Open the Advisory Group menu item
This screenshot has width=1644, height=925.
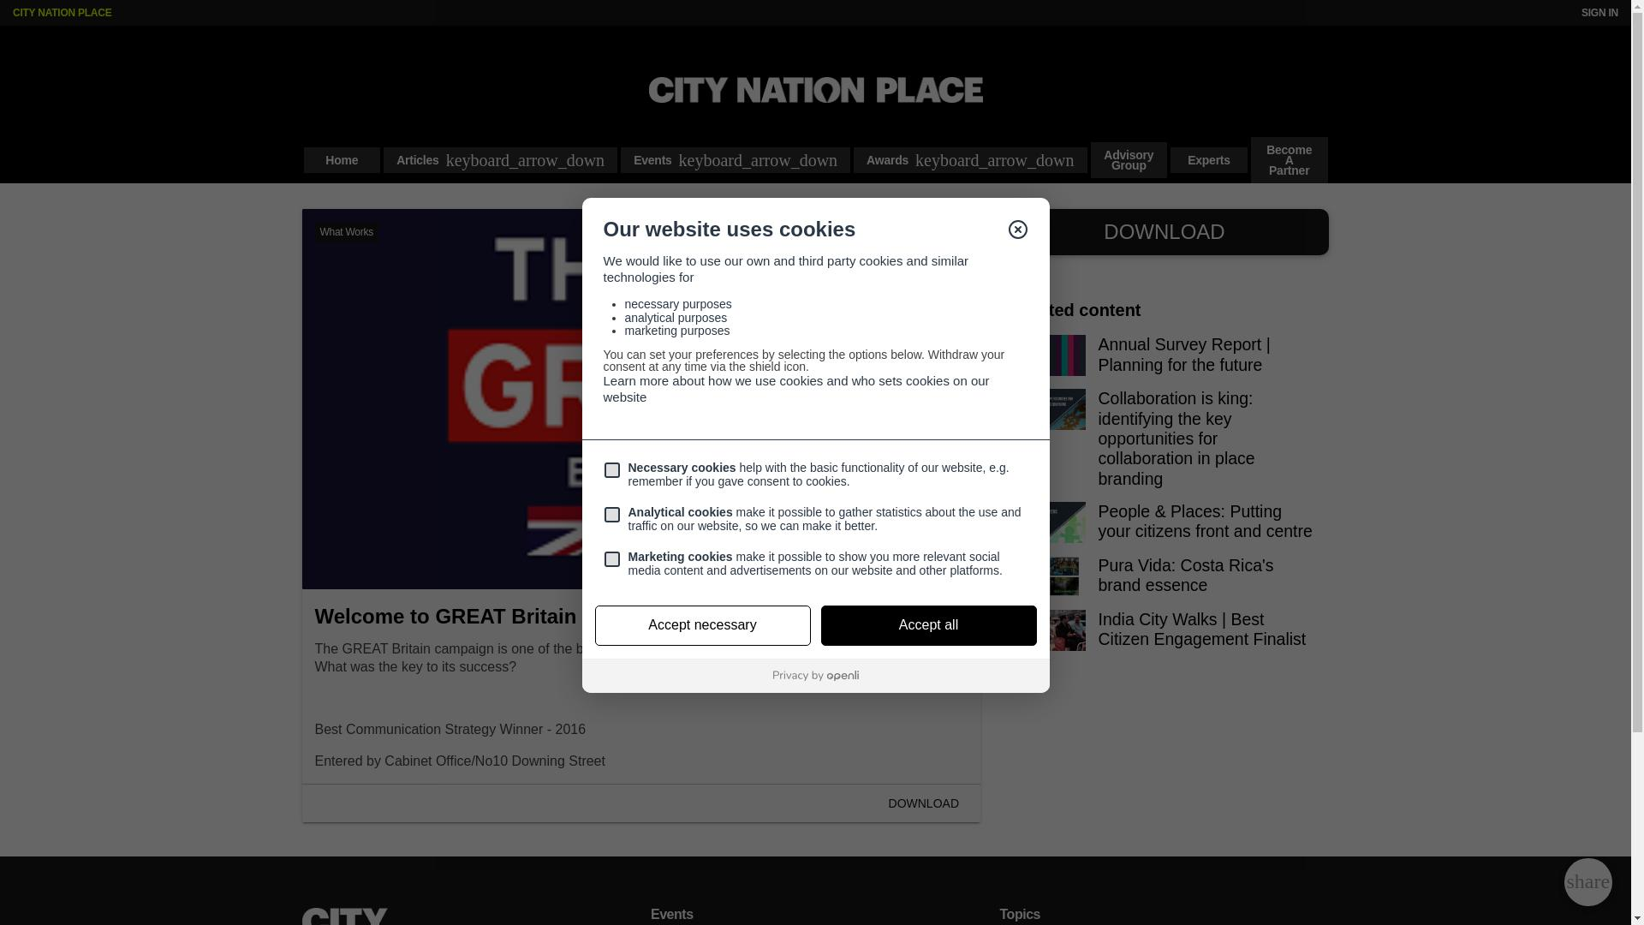tap(1128, 160)
